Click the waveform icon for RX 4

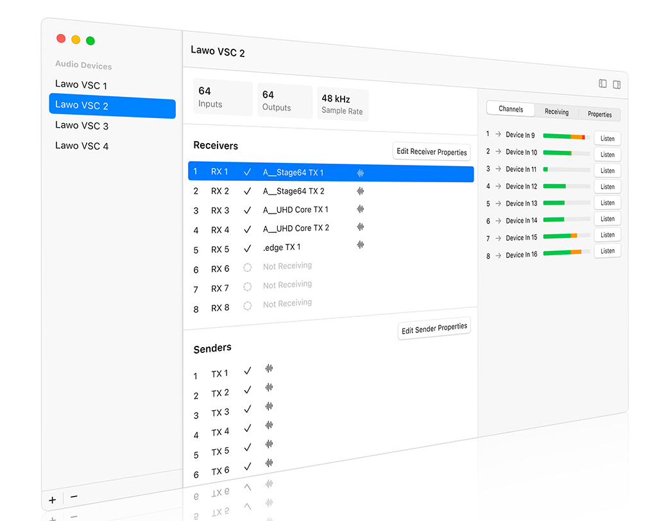(x=361, y=226)
